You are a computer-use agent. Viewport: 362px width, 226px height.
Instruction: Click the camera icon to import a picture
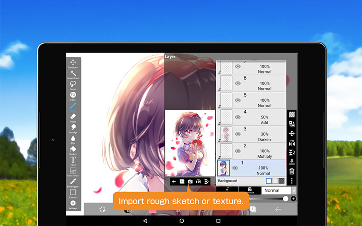click(x=190, y=182)
